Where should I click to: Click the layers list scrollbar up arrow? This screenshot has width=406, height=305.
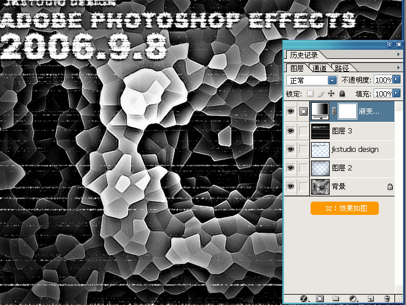(398, 106)
